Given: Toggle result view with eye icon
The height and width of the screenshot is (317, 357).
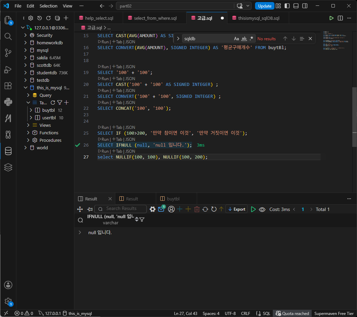Looking at the screenshot, I should (262, 209).
